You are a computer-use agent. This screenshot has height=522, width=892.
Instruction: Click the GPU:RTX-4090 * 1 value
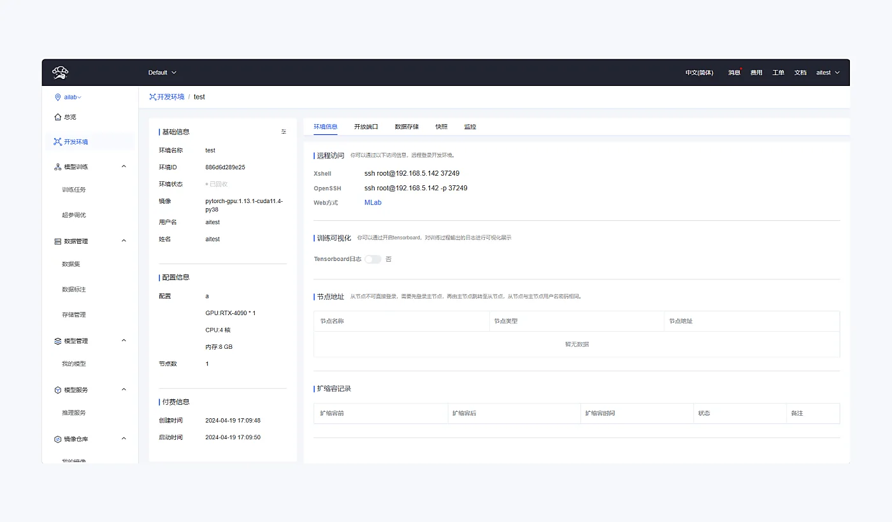[231, 313]
